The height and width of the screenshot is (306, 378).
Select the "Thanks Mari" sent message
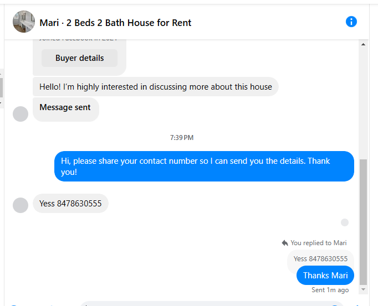click(325, 276)
